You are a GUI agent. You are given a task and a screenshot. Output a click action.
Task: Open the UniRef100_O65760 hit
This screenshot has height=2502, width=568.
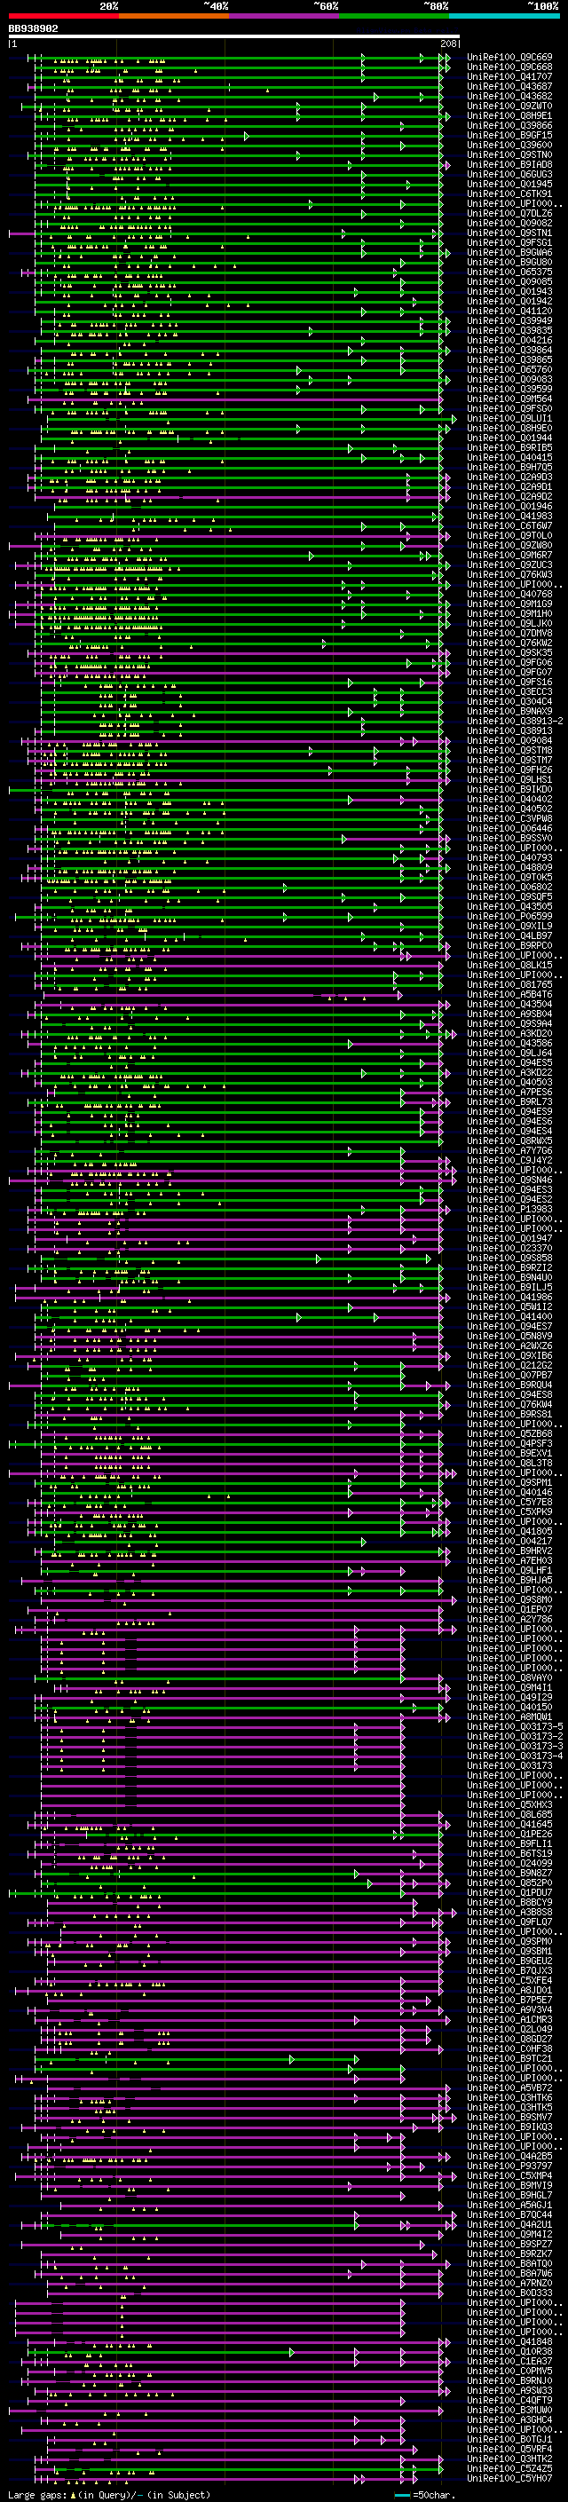pyautogui.click(x=509, y=370)
